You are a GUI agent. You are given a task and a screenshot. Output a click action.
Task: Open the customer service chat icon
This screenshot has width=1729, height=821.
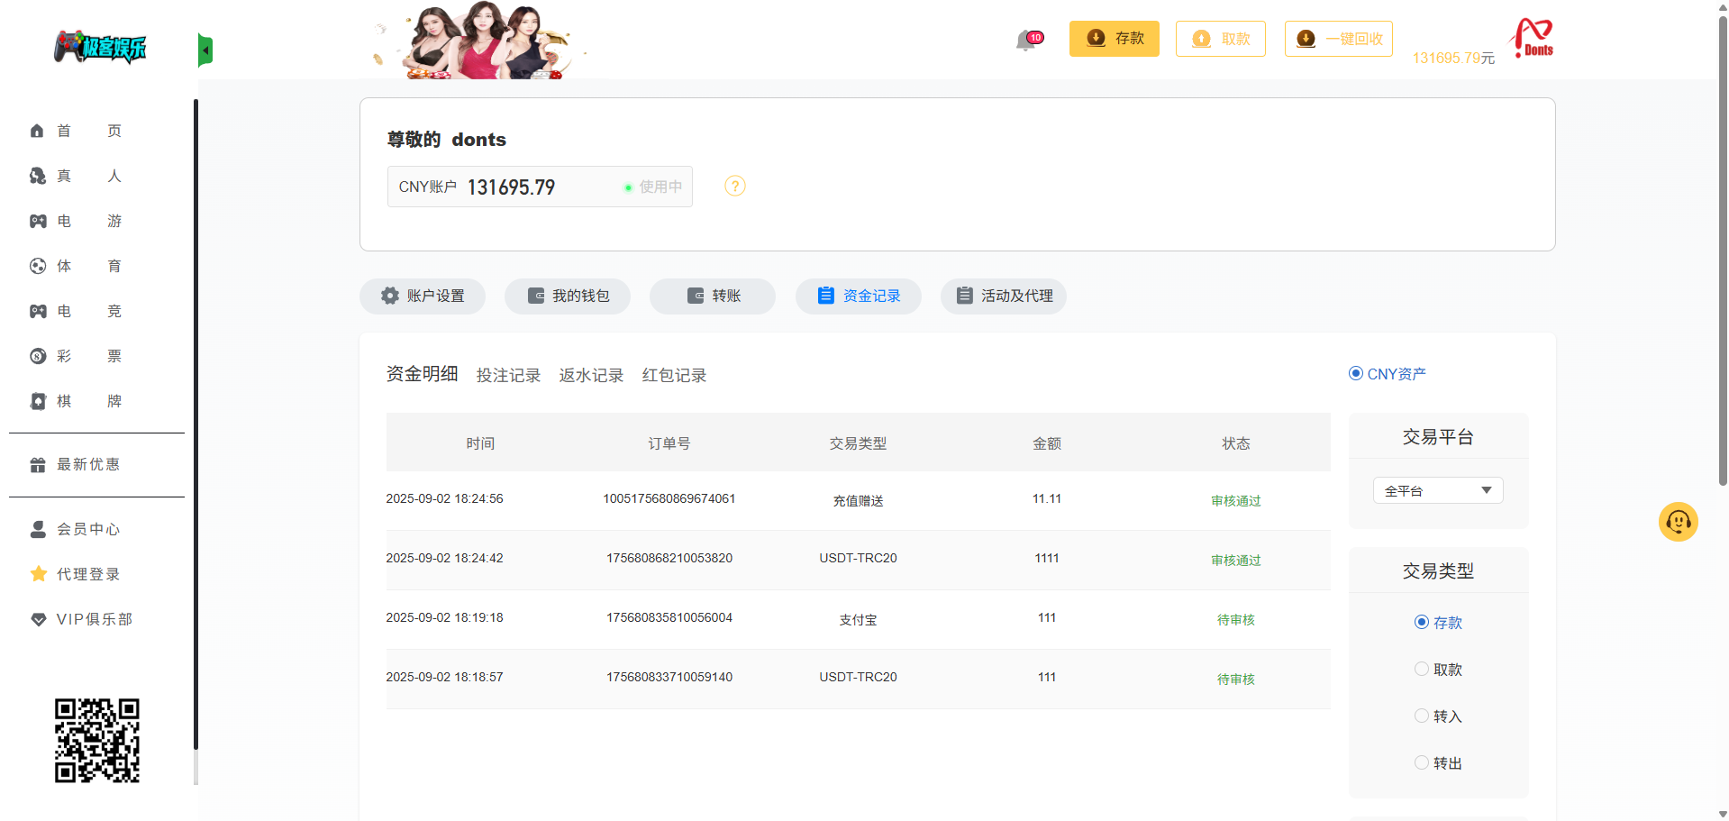click(1678, 522)
